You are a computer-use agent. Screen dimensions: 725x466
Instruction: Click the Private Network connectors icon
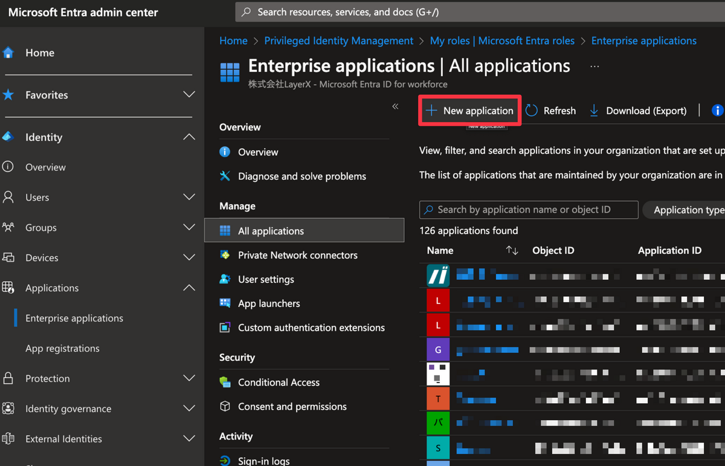point(225,255)
